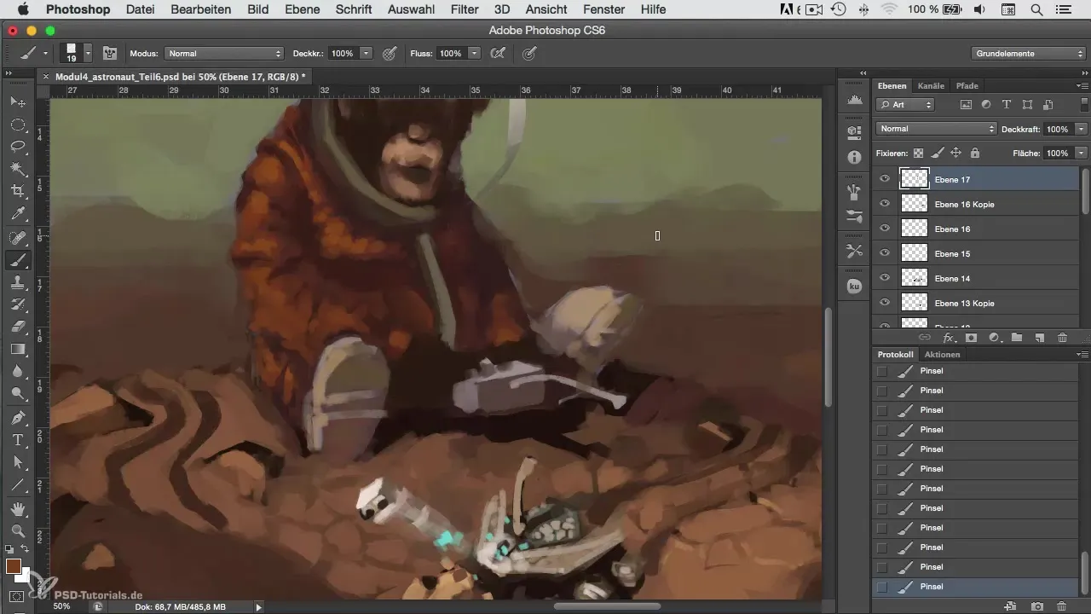Hide layer Ebene 14

[x=885, y=278]
